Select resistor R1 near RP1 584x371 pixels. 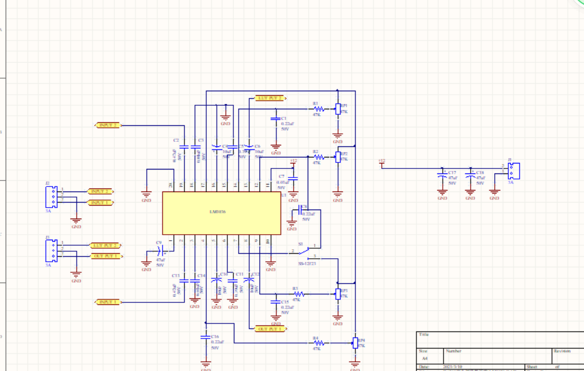(319, 109)
